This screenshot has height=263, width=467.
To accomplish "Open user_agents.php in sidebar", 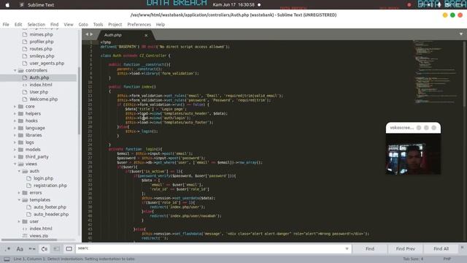I will 47,64.
